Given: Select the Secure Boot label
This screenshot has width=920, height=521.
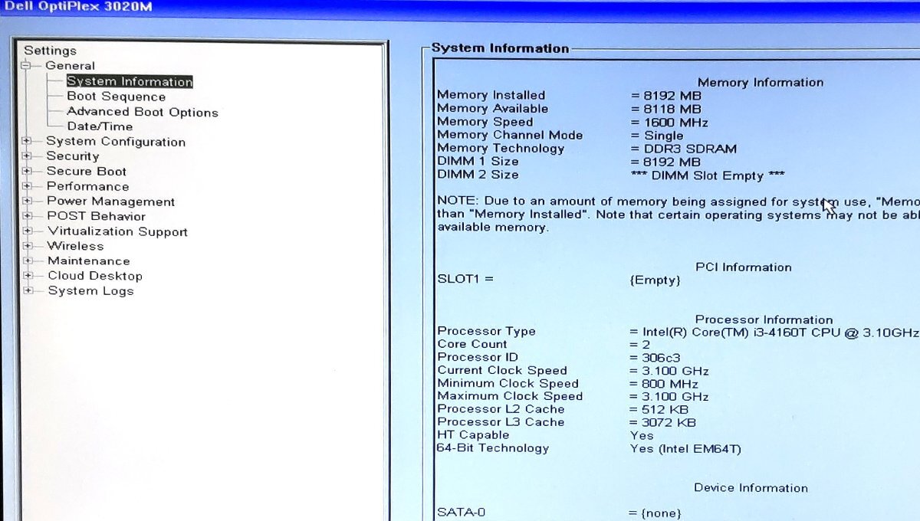Looking at the screenshot, I should click(x=87, y=171).
